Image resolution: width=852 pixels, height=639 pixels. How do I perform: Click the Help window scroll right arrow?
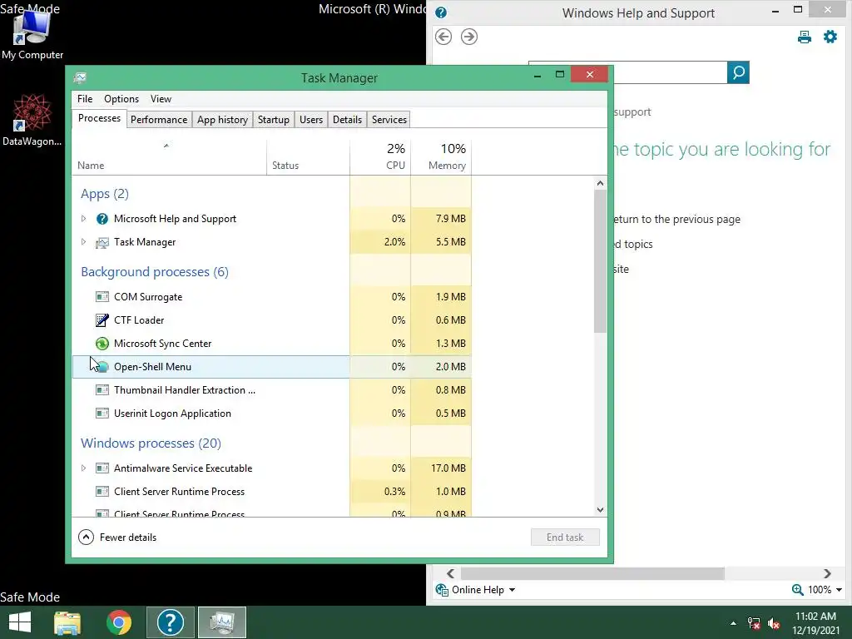(x=827, y=574)
